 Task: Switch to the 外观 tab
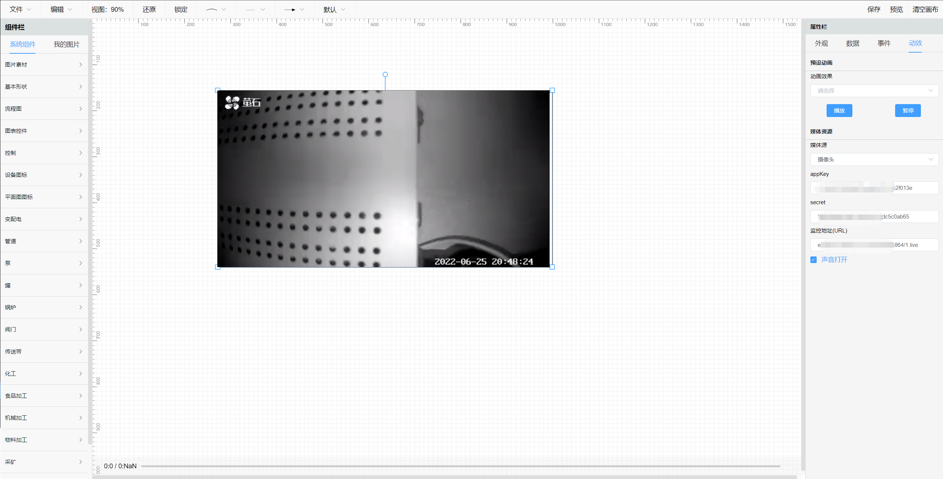821,43
